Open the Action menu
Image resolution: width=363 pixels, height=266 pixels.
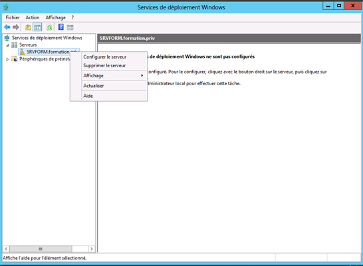pyautogui.click(x=33, y=17)
